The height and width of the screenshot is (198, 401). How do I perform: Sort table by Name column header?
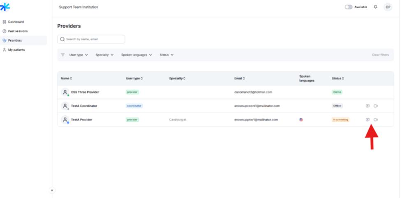[x=66, y=78]
